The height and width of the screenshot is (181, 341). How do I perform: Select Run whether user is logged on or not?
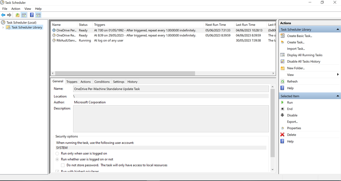coord(57,159)
